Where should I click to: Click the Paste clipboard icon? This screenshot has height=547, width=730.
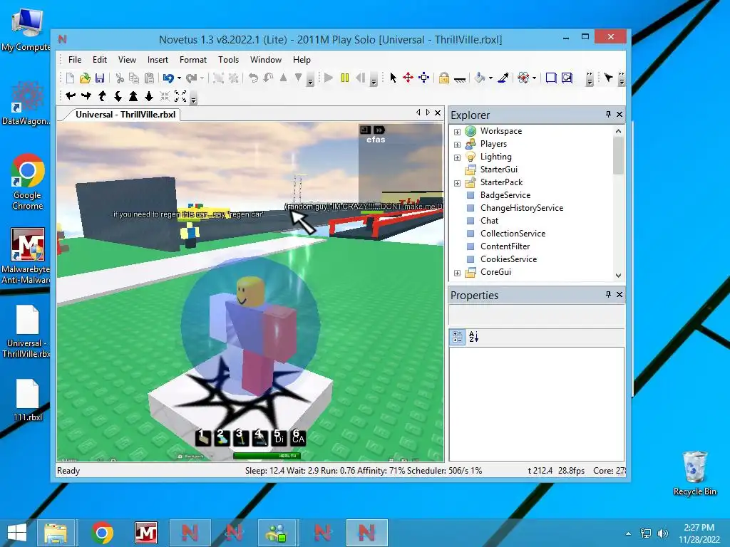click(x=149, y=78)
